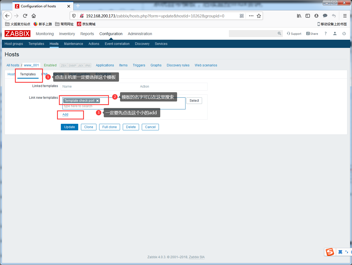Select the Templates tab of host form
The height and width of the screenshot is (265, 352).
tap(28, 74)
